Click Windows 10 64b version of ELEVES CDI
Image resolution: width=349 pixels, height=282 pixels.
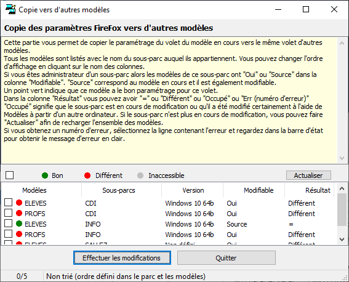pos(190,203)
